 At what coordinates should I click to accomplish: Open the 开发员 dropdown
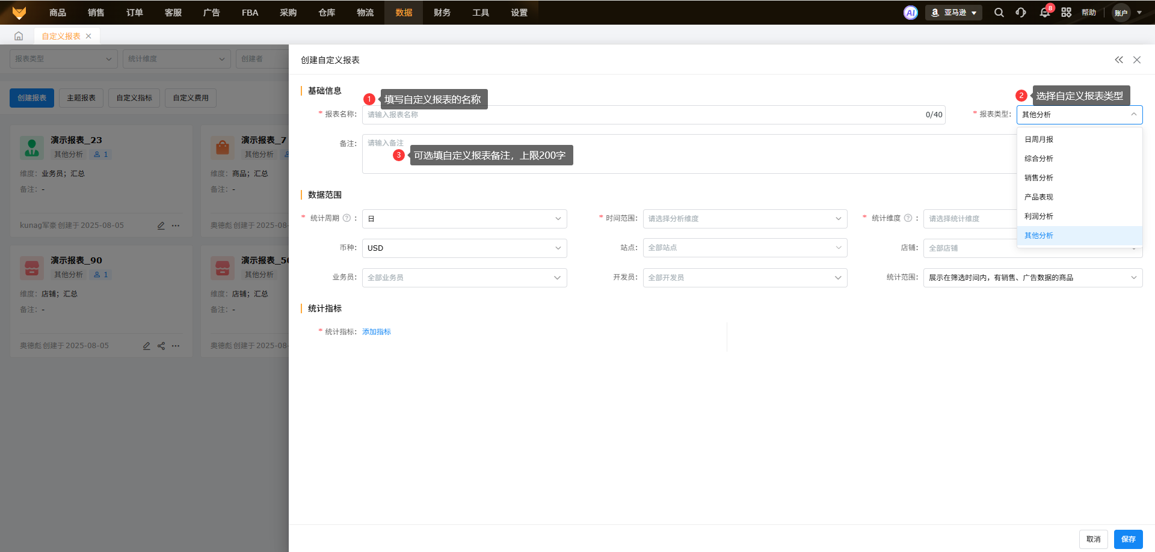coord(745,278)
